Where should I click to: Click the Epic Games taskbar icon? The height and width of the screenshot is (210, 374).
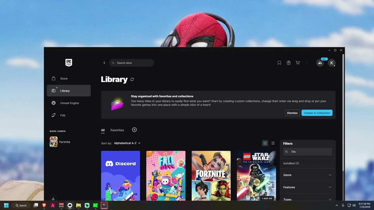point(104,205)
